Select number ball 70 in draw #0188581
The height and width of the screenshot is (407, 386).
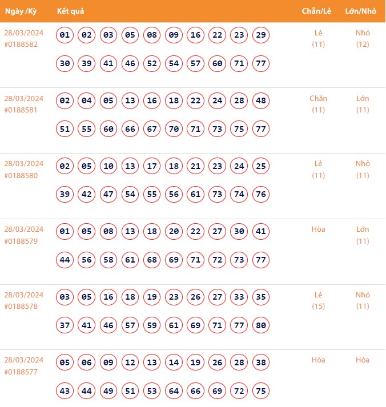coord(174,129)
